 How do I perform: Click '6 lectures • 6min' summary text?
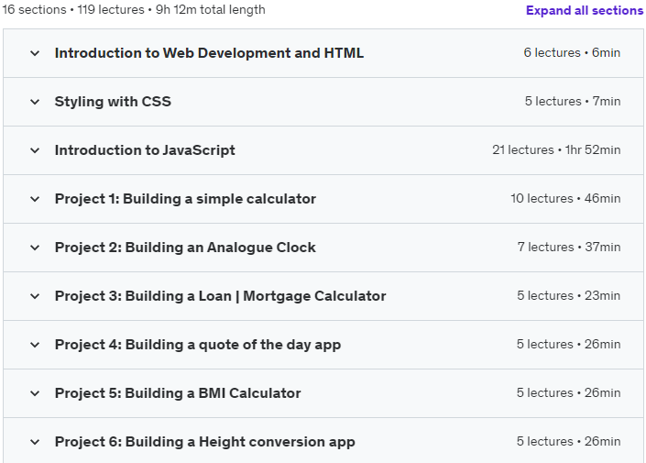[572, 53]
